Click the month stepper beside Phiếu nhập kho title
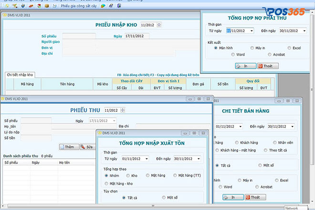This screenshot has width=315, height=210. tap(159, 25)
